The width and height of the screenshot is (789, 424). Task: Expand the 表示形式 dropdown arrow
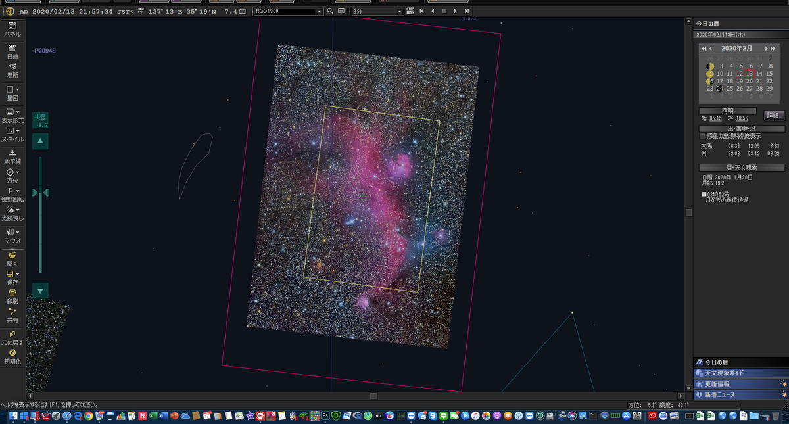pyautogui.click(x=18, y=112)
